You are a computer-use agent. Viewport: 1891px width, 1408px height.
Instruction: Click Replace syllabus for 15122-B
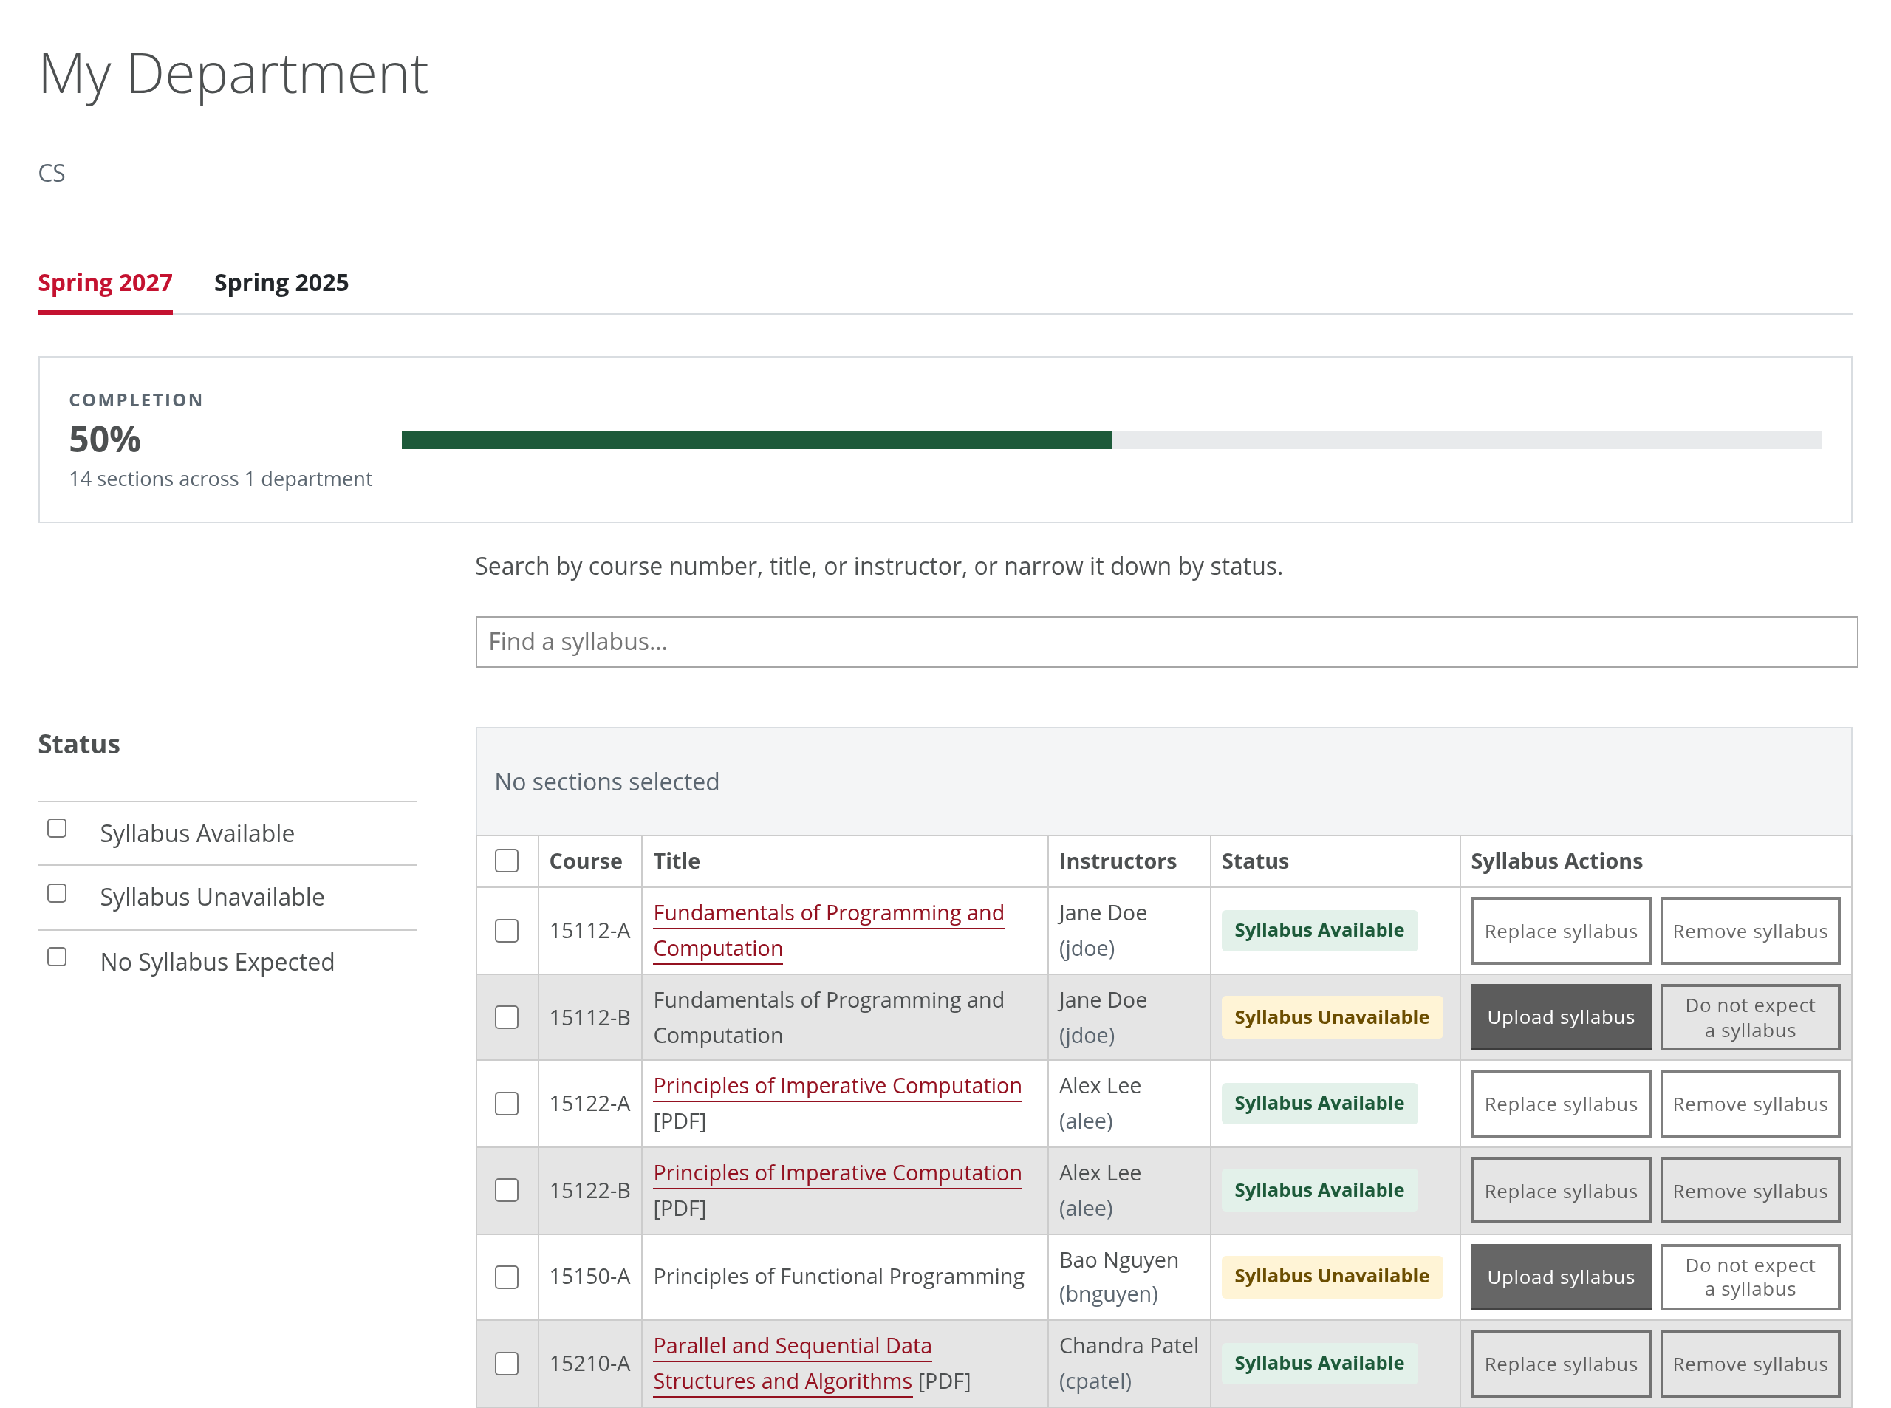tap(1560, 1191)
